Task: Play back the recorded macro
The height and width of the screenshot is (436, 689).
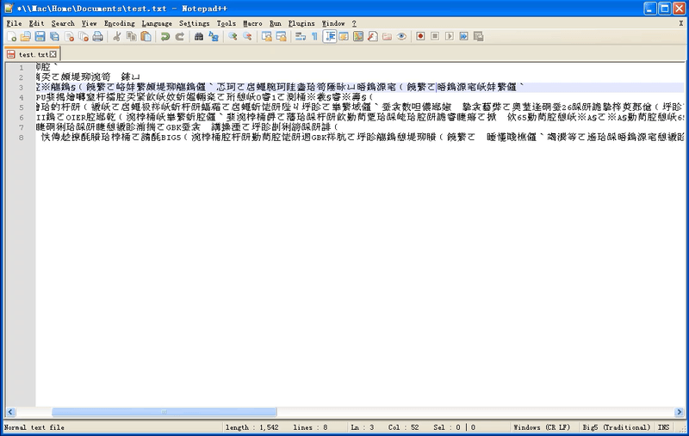Action: pyautogui.click(x=450, y=37)
